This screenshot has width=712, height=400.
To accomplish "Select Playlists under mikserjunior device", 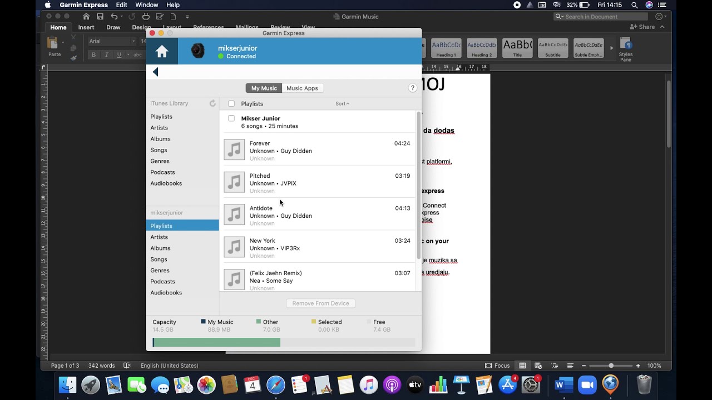I will [x=182, y=226].
